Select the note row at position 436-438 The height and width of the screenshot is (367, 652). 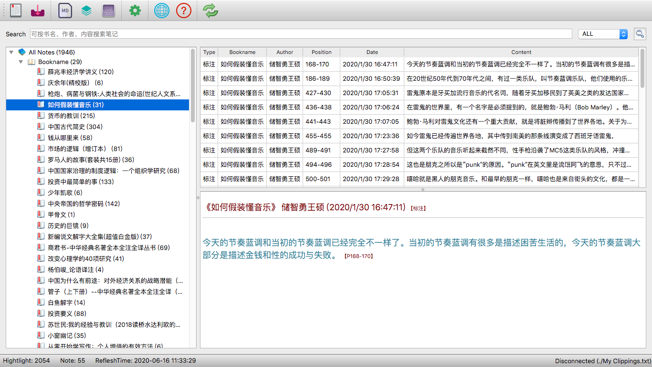[420, 107]
